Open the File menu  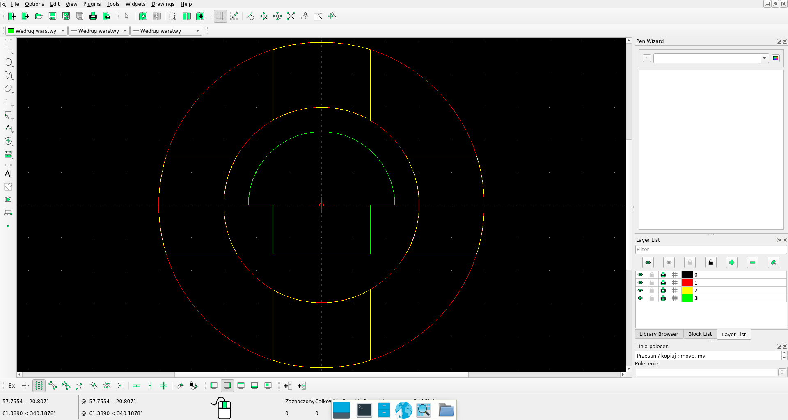click(x=15, y=4)
